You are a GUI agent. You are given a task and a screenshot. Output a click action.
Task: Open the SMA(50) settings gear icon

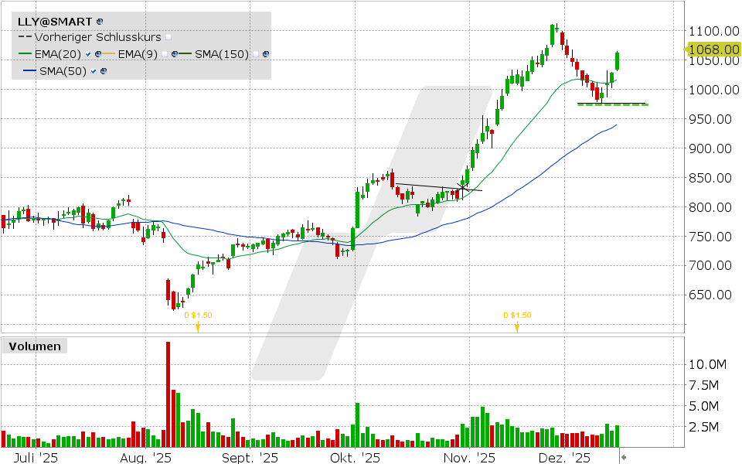click(104, 70)
